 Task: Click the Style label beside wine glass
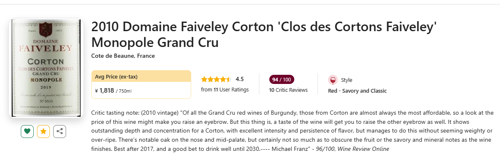point(347,80)
